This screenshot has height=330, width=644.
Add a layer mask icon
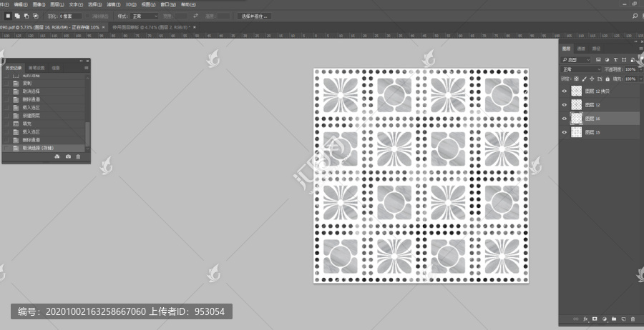(x=595, y=319)
